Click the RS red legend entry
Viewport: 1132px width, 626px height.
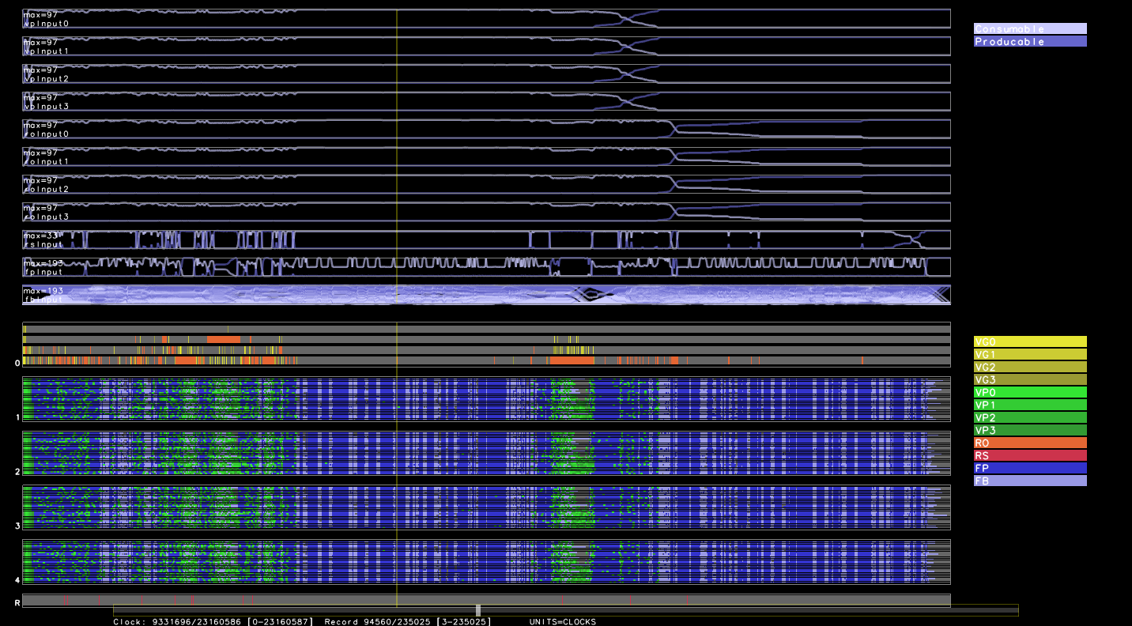1029,455
